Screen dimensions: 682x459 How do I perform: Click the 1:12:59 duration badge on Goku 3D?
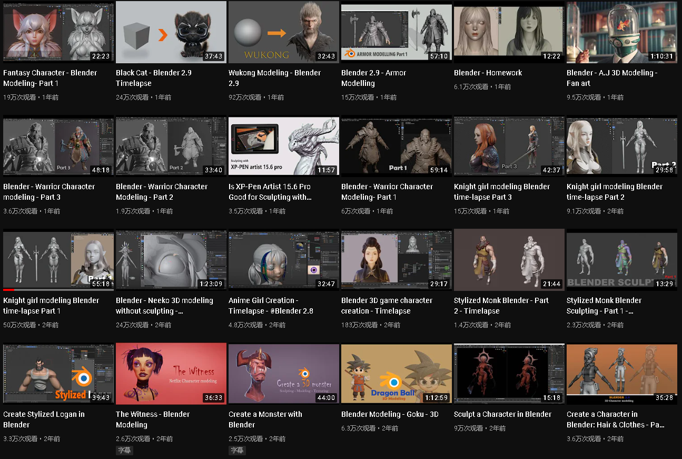pyautogui.click(x=436, y=397)
